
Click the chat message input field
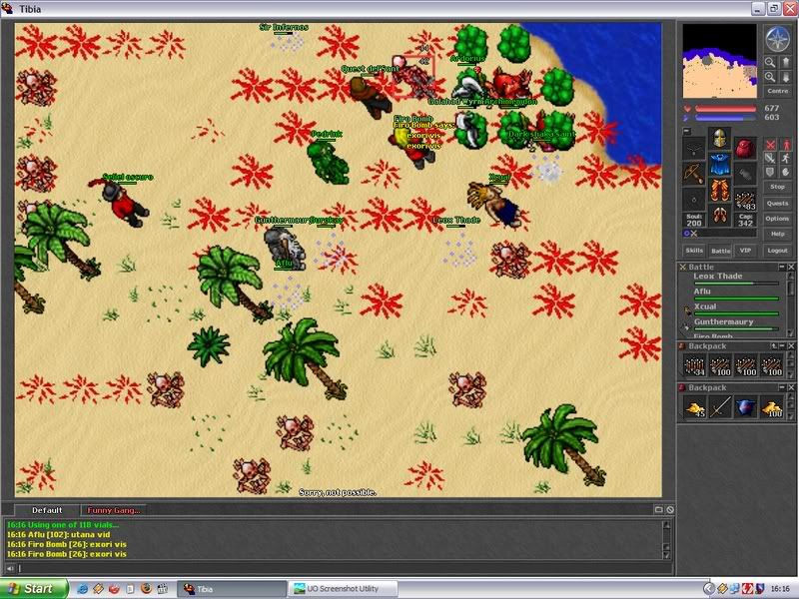(x=345, y=568)
